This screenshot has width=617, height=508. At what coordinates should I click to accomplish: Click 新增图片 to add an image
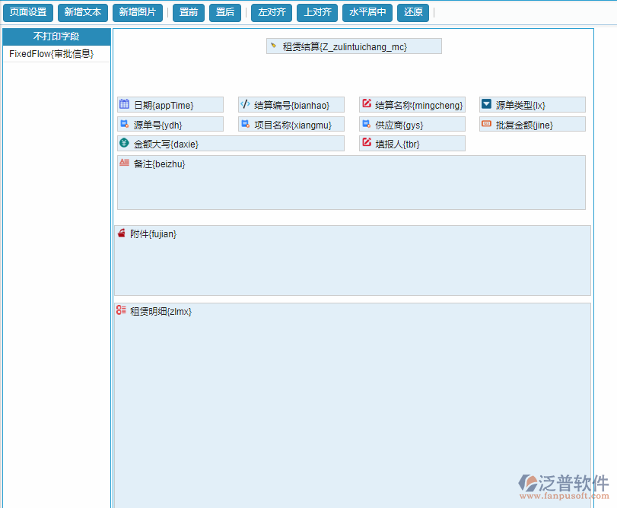coord(138,12)
